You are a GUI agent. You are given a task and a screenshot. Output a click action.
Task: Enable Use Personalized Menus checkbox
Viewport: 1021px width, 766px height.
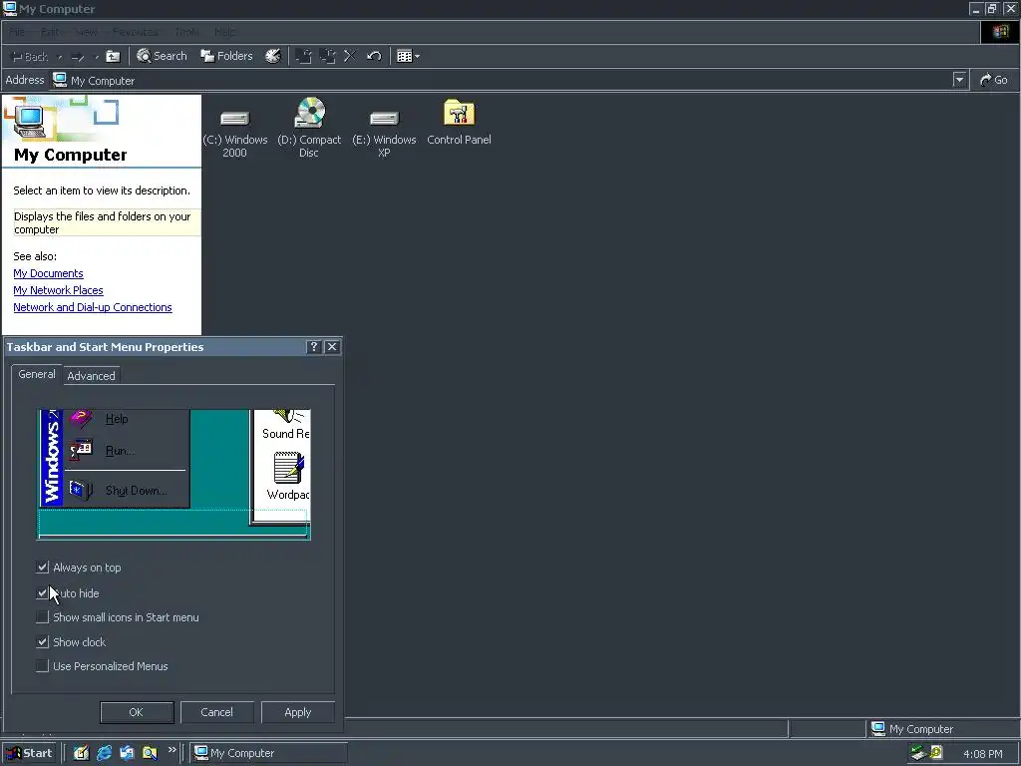coord(42,665)
